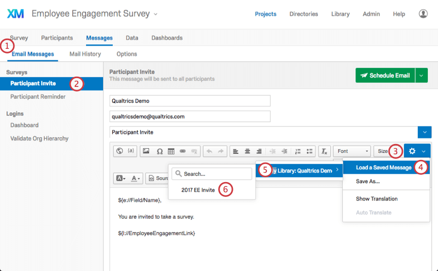Click the insert image icon in editor toolbar
Viewport: 438px width, 271px height.
point(146,151)
